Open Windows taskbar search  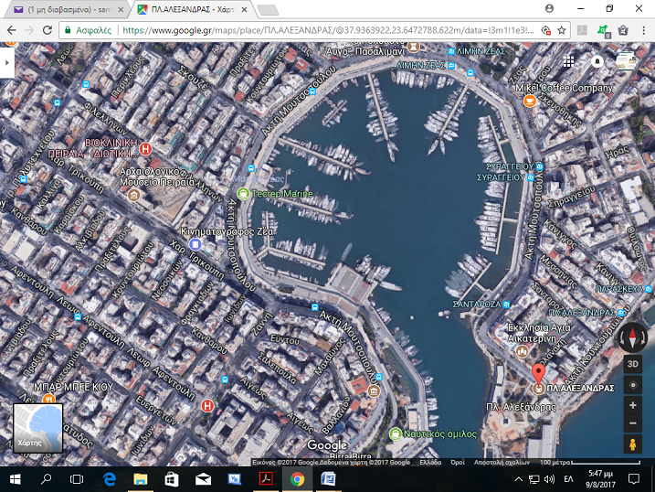[46, 479]
